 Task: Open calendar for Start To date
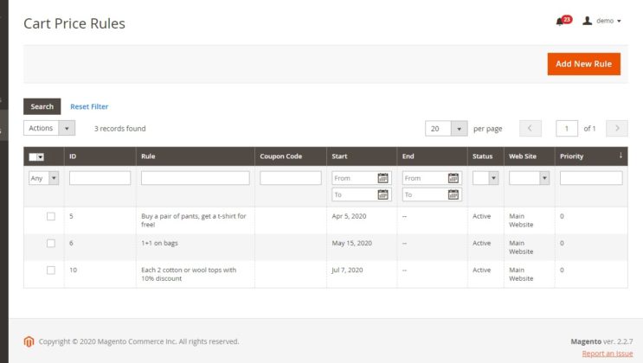[383, 194]
